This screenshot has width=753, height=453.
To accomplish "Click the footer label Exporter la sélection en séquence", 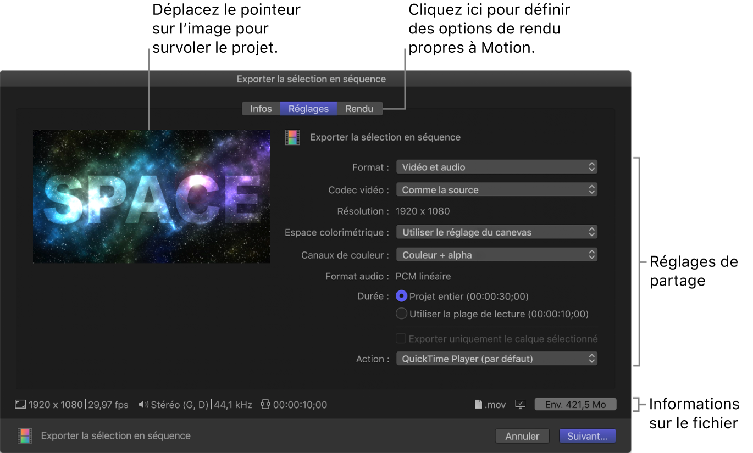I will (116, 436).
